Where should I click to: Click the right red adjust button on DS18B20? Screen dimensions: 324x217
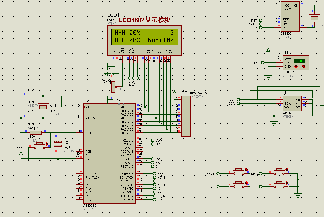pyautogui.click(x=303, y=67)
